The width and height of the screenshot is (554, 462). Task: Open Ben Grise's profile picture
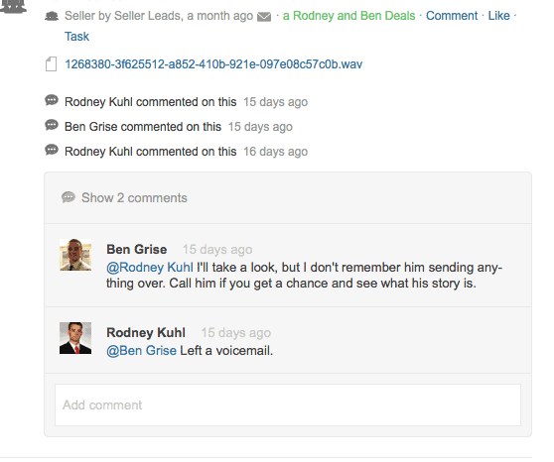pos(75,255)
